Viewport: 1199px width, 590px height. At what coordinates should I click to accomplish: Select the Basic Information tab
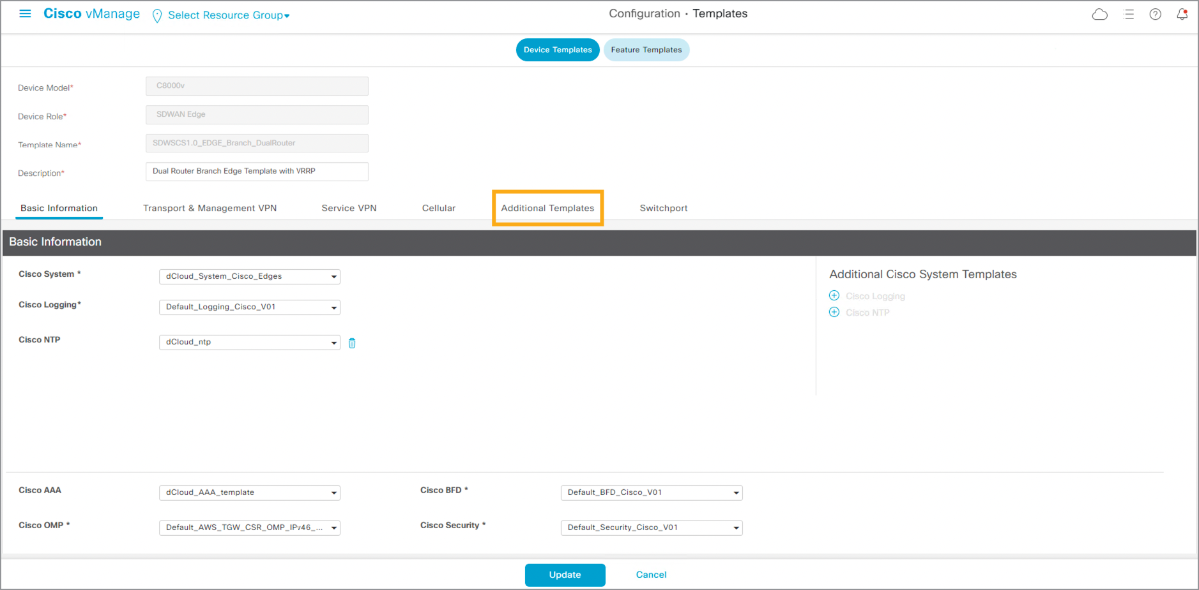click(59, 208)
